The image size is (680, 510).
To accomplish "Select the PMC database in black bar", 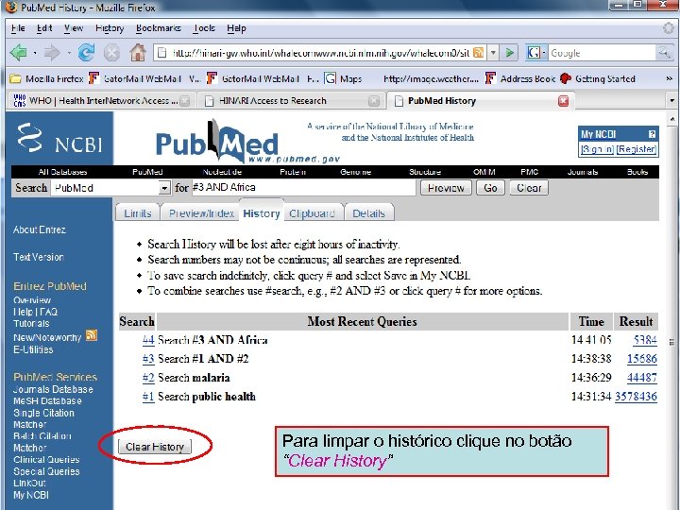I will [x=529, y=172].
